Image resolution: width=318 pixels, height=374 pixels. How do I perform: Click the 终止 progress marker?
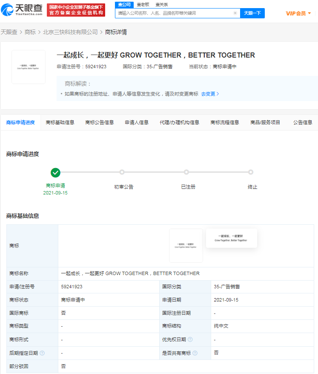tap(251, 172)
